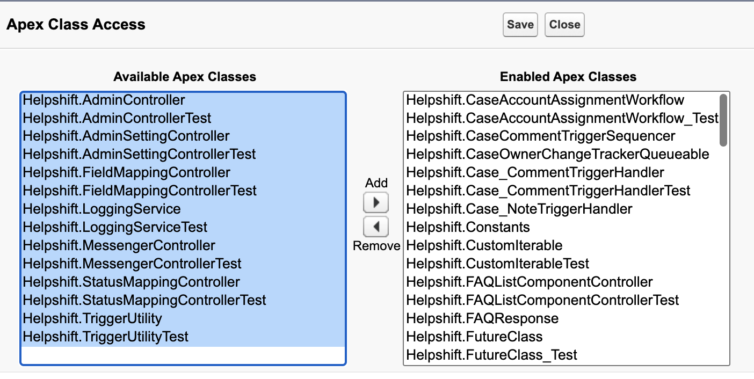Viewport: 754px width, 379px height.
Task: Select Helpshift.TriggerUtilityTest entry
Action: point(106,337)
